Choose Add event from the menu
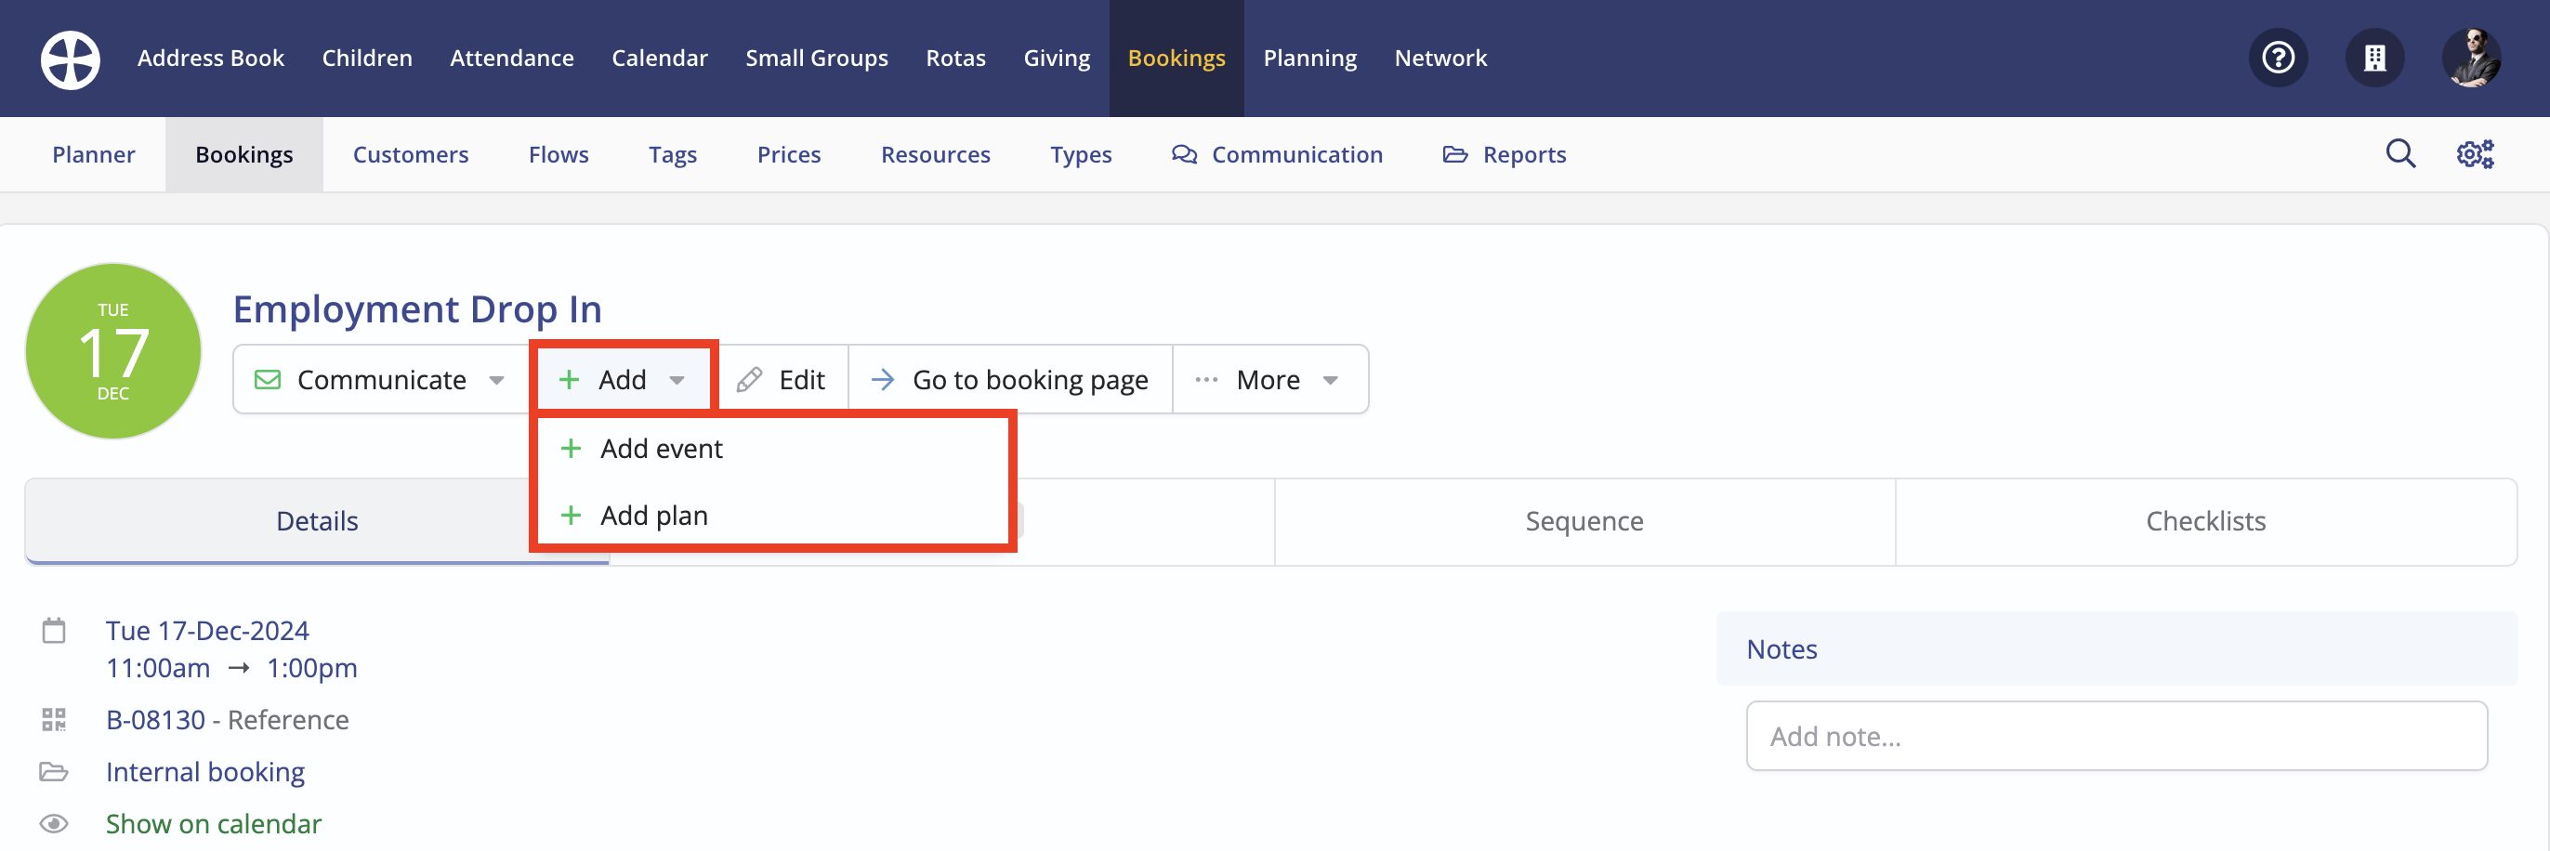This screenshot has height=851, width=2550. (x=772, y=448)
